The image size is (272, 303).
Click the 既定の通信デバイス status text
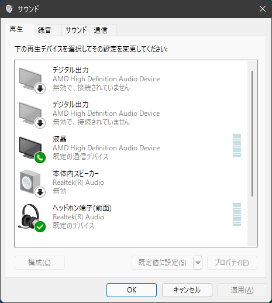pyautogui.click(x=81, y=157)
